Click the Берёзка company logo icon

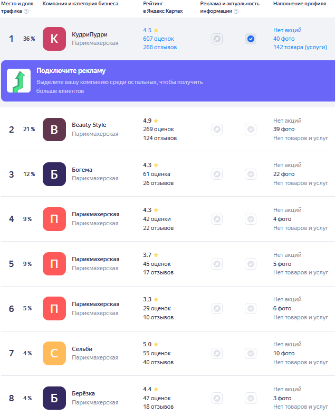pyautogui.click(x=54, y=398)
